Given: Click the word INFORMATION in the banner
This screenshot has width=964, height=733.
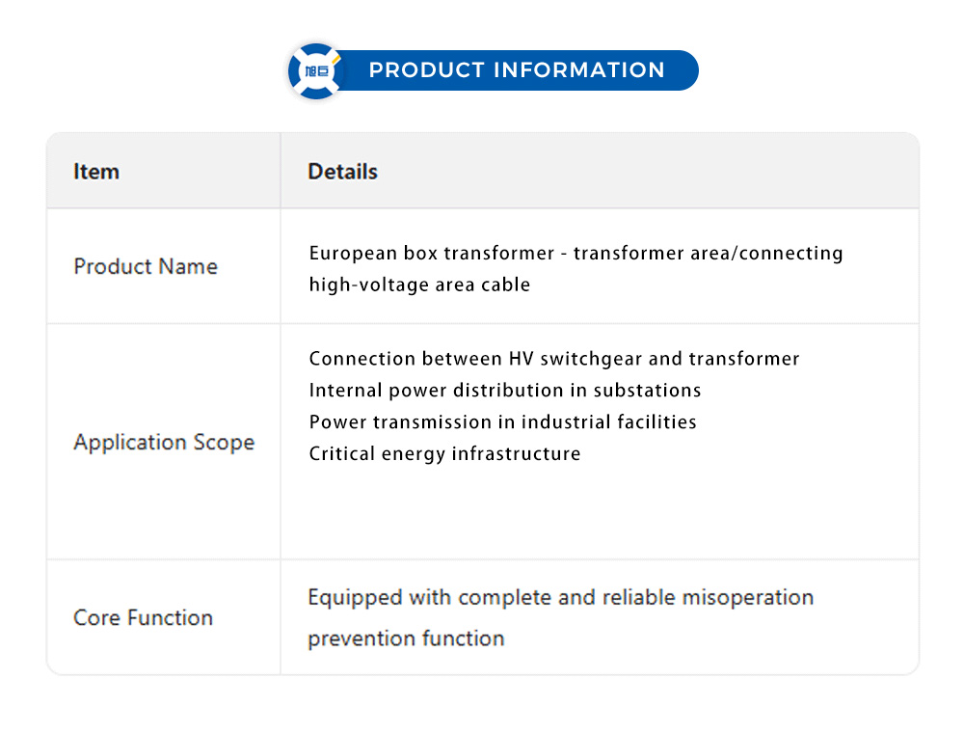Looking at the screenshot, I should coord(578,70).
